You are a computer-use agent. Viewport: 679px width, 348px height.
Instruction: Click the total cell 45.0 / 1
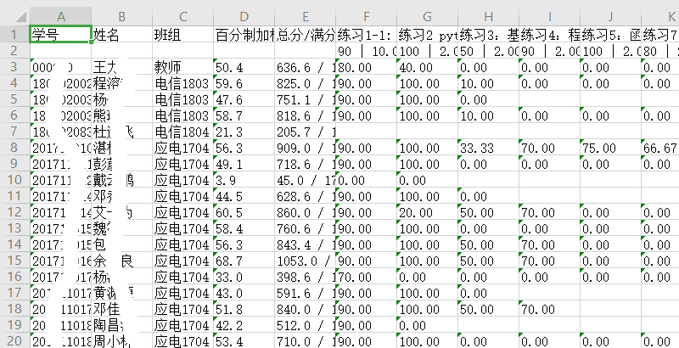pyautogui.click(x=305, y=180)
